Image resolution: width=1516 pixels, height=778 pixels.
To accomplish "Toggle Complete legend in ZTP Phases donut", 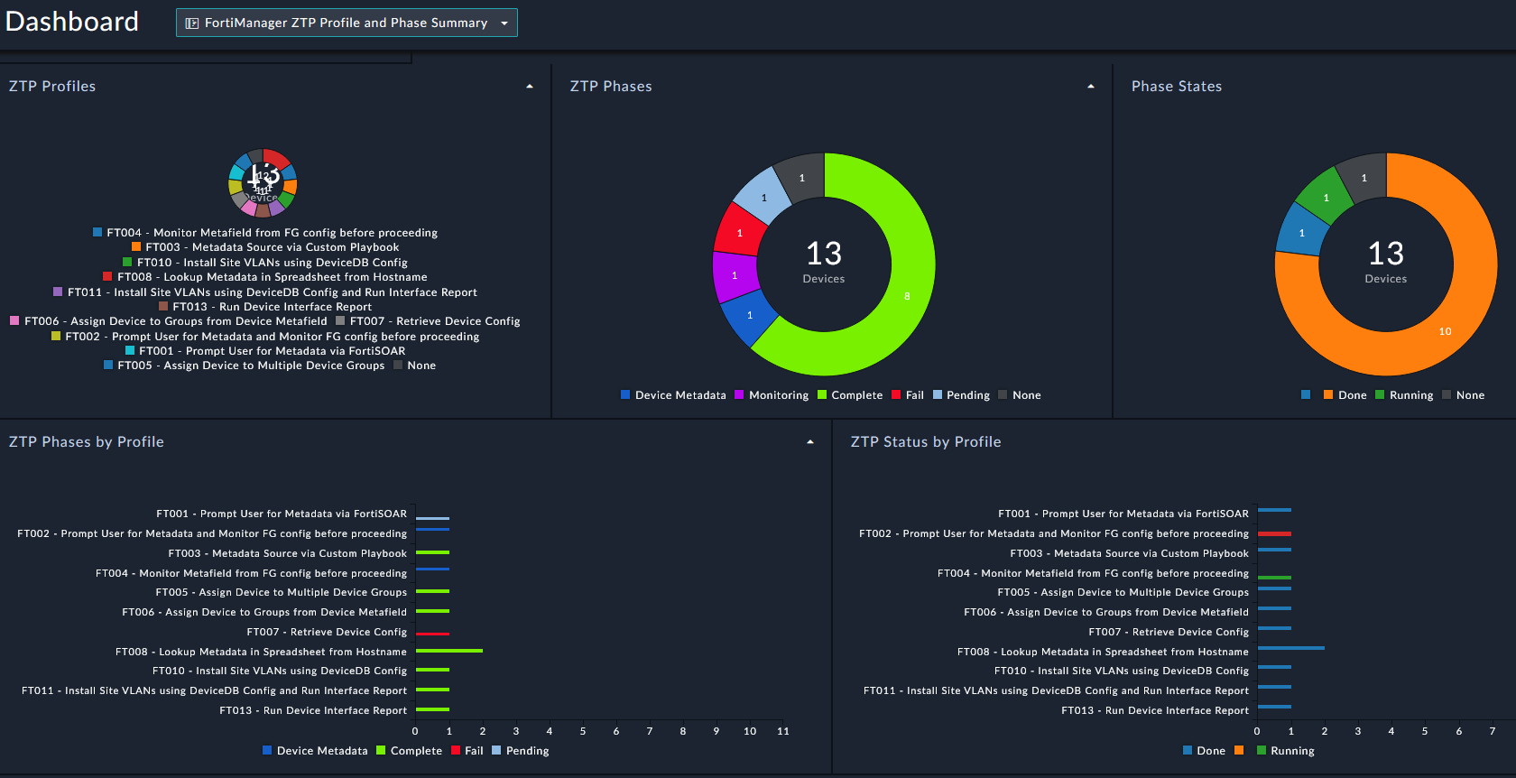I will click(850, 395).
